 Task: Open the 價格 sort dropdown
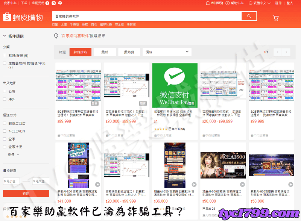tap(167, 52)
